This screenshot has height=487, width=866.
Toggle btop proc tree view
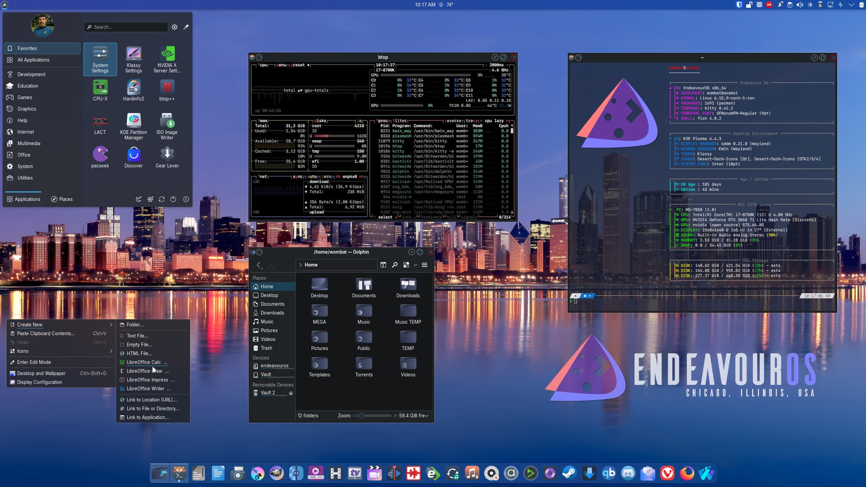coord(470,121)
